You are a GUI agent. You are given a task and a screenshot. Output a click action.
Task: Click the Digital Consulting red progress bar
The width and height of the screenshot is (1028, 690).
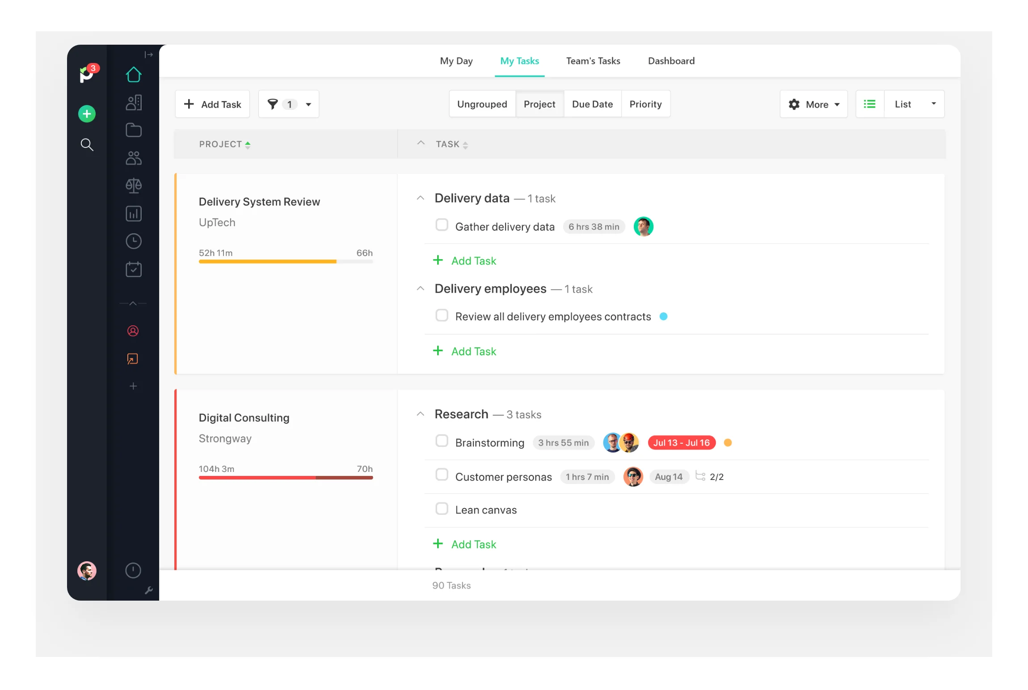point(286,478)
